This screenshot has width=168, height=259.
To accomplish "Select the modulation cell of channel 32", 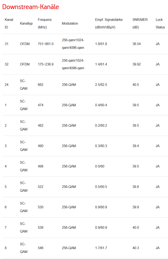I will (73, 64).
